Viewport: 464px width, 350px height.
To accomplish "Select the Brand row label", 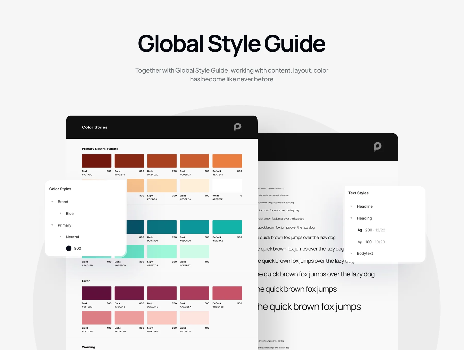I will click(63, 202).
